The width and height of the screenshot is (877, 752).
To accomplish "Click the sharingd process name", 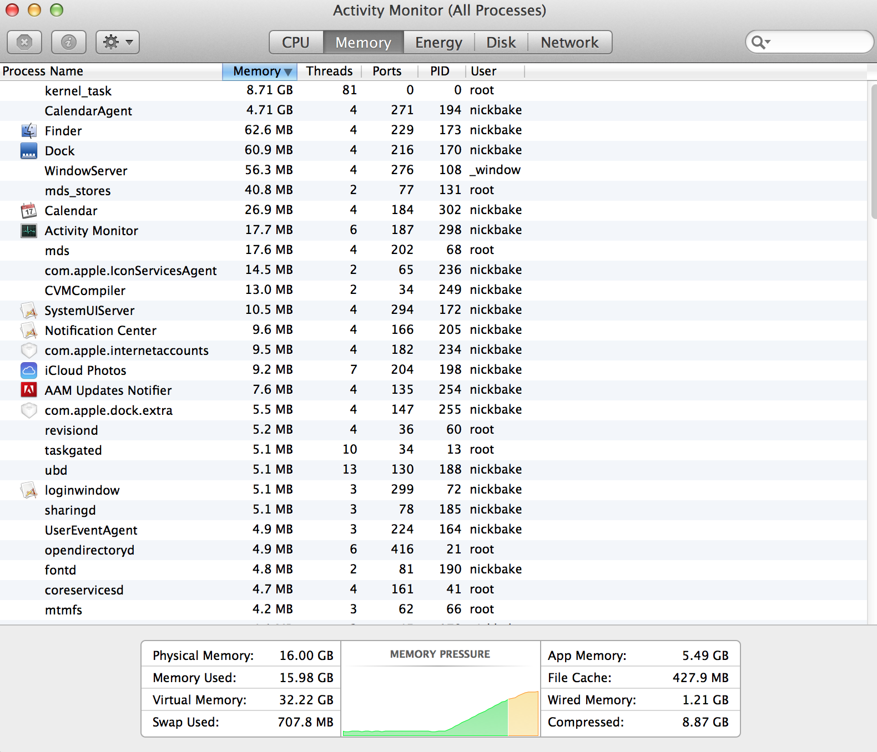I will 70,510.
